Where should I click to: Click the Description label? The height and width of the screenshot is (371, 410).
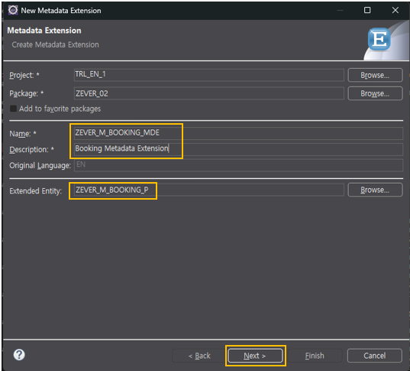tap(31, 150)
